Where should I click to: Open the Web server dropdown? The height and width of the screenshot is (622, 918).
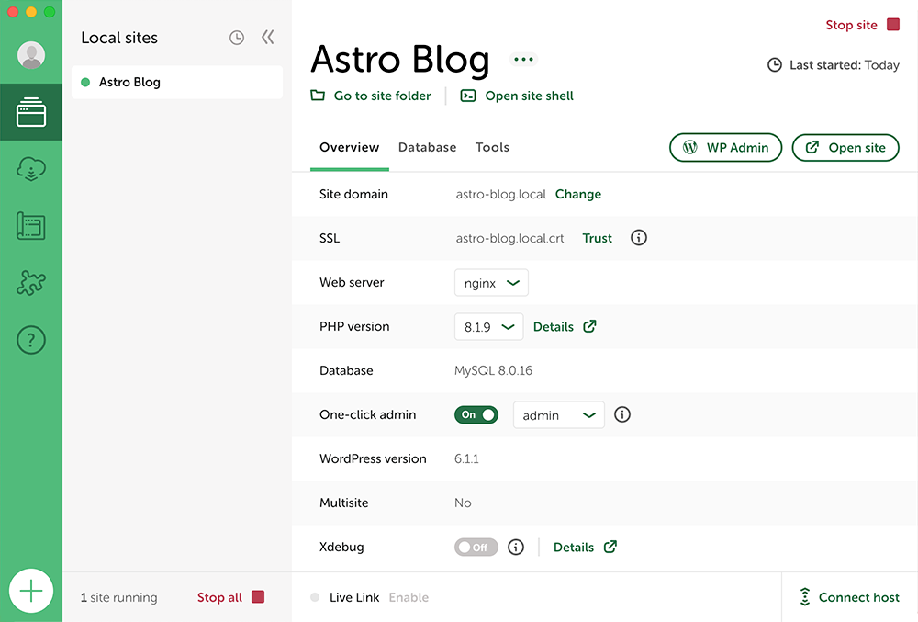click(491, 282)
